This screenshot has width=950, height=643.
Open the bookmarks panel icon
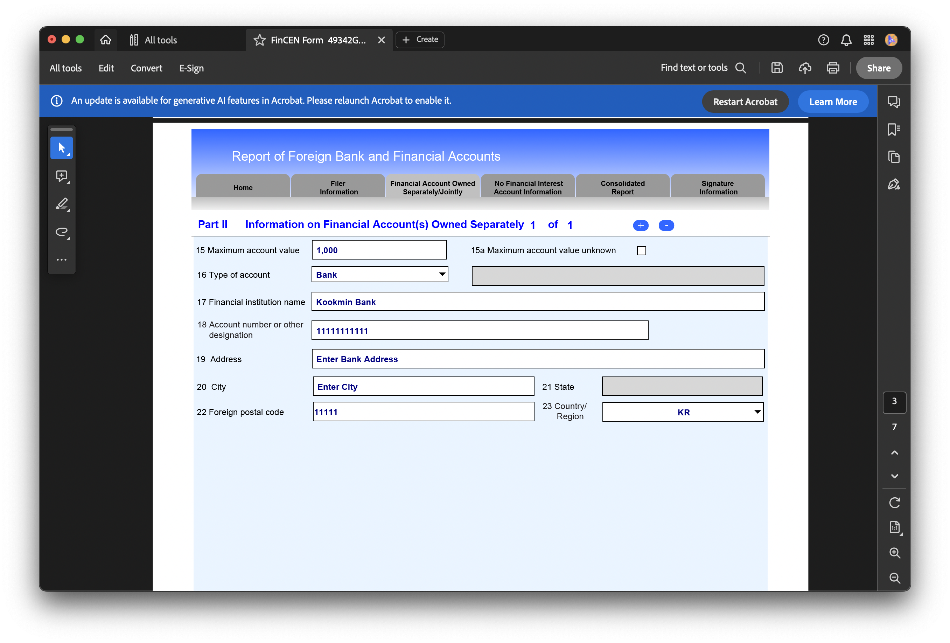(x=894, y=130)
